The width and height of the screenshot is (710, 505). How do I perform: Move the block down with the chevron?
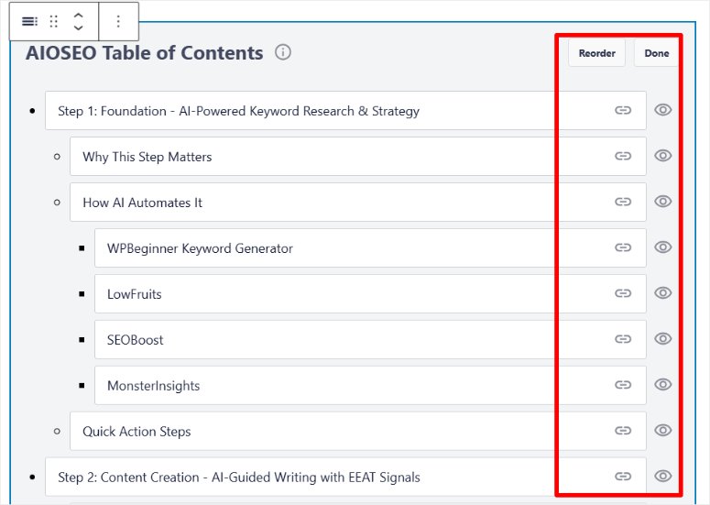[79, 27]
